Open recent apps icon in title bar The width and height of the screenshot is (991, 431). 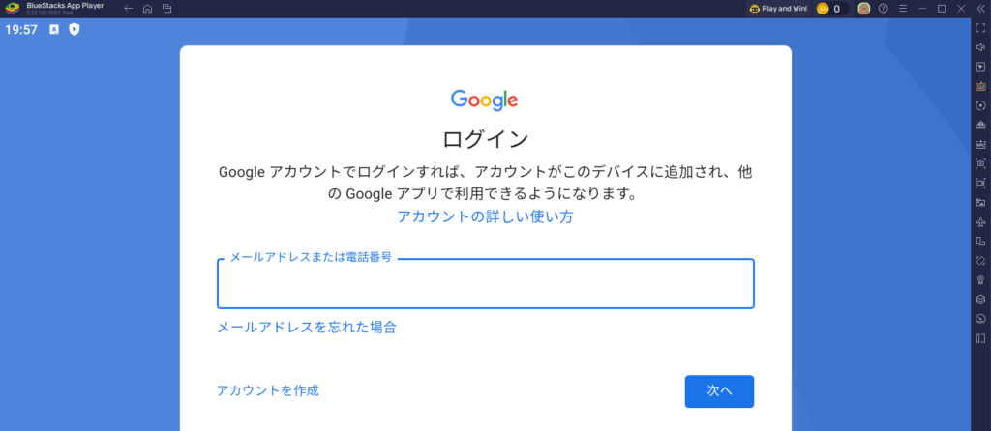pos(166,9)
